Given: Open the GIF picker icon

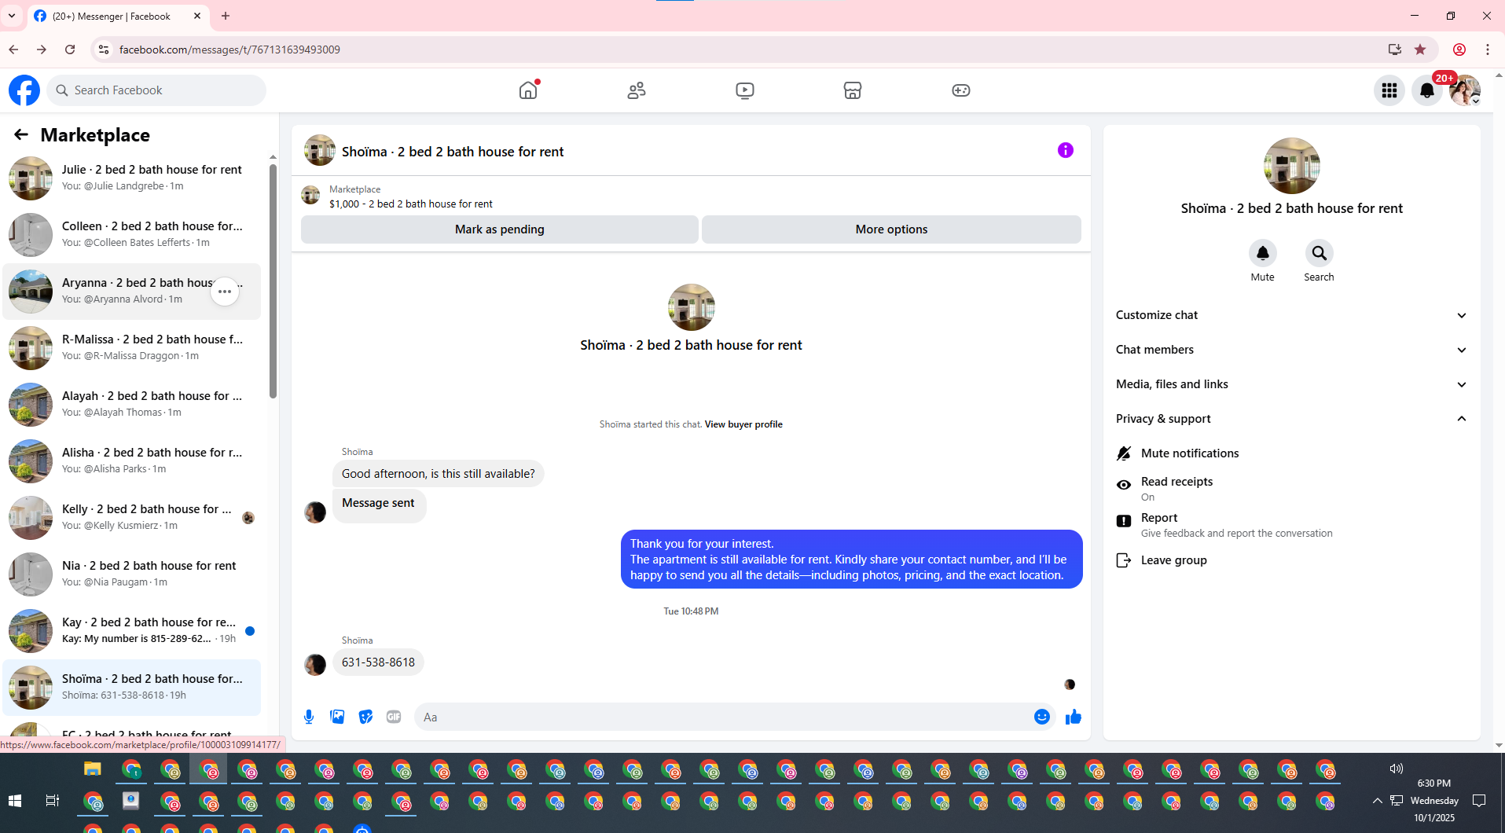Looking at the screenshot, I should [x=394, y=717].
